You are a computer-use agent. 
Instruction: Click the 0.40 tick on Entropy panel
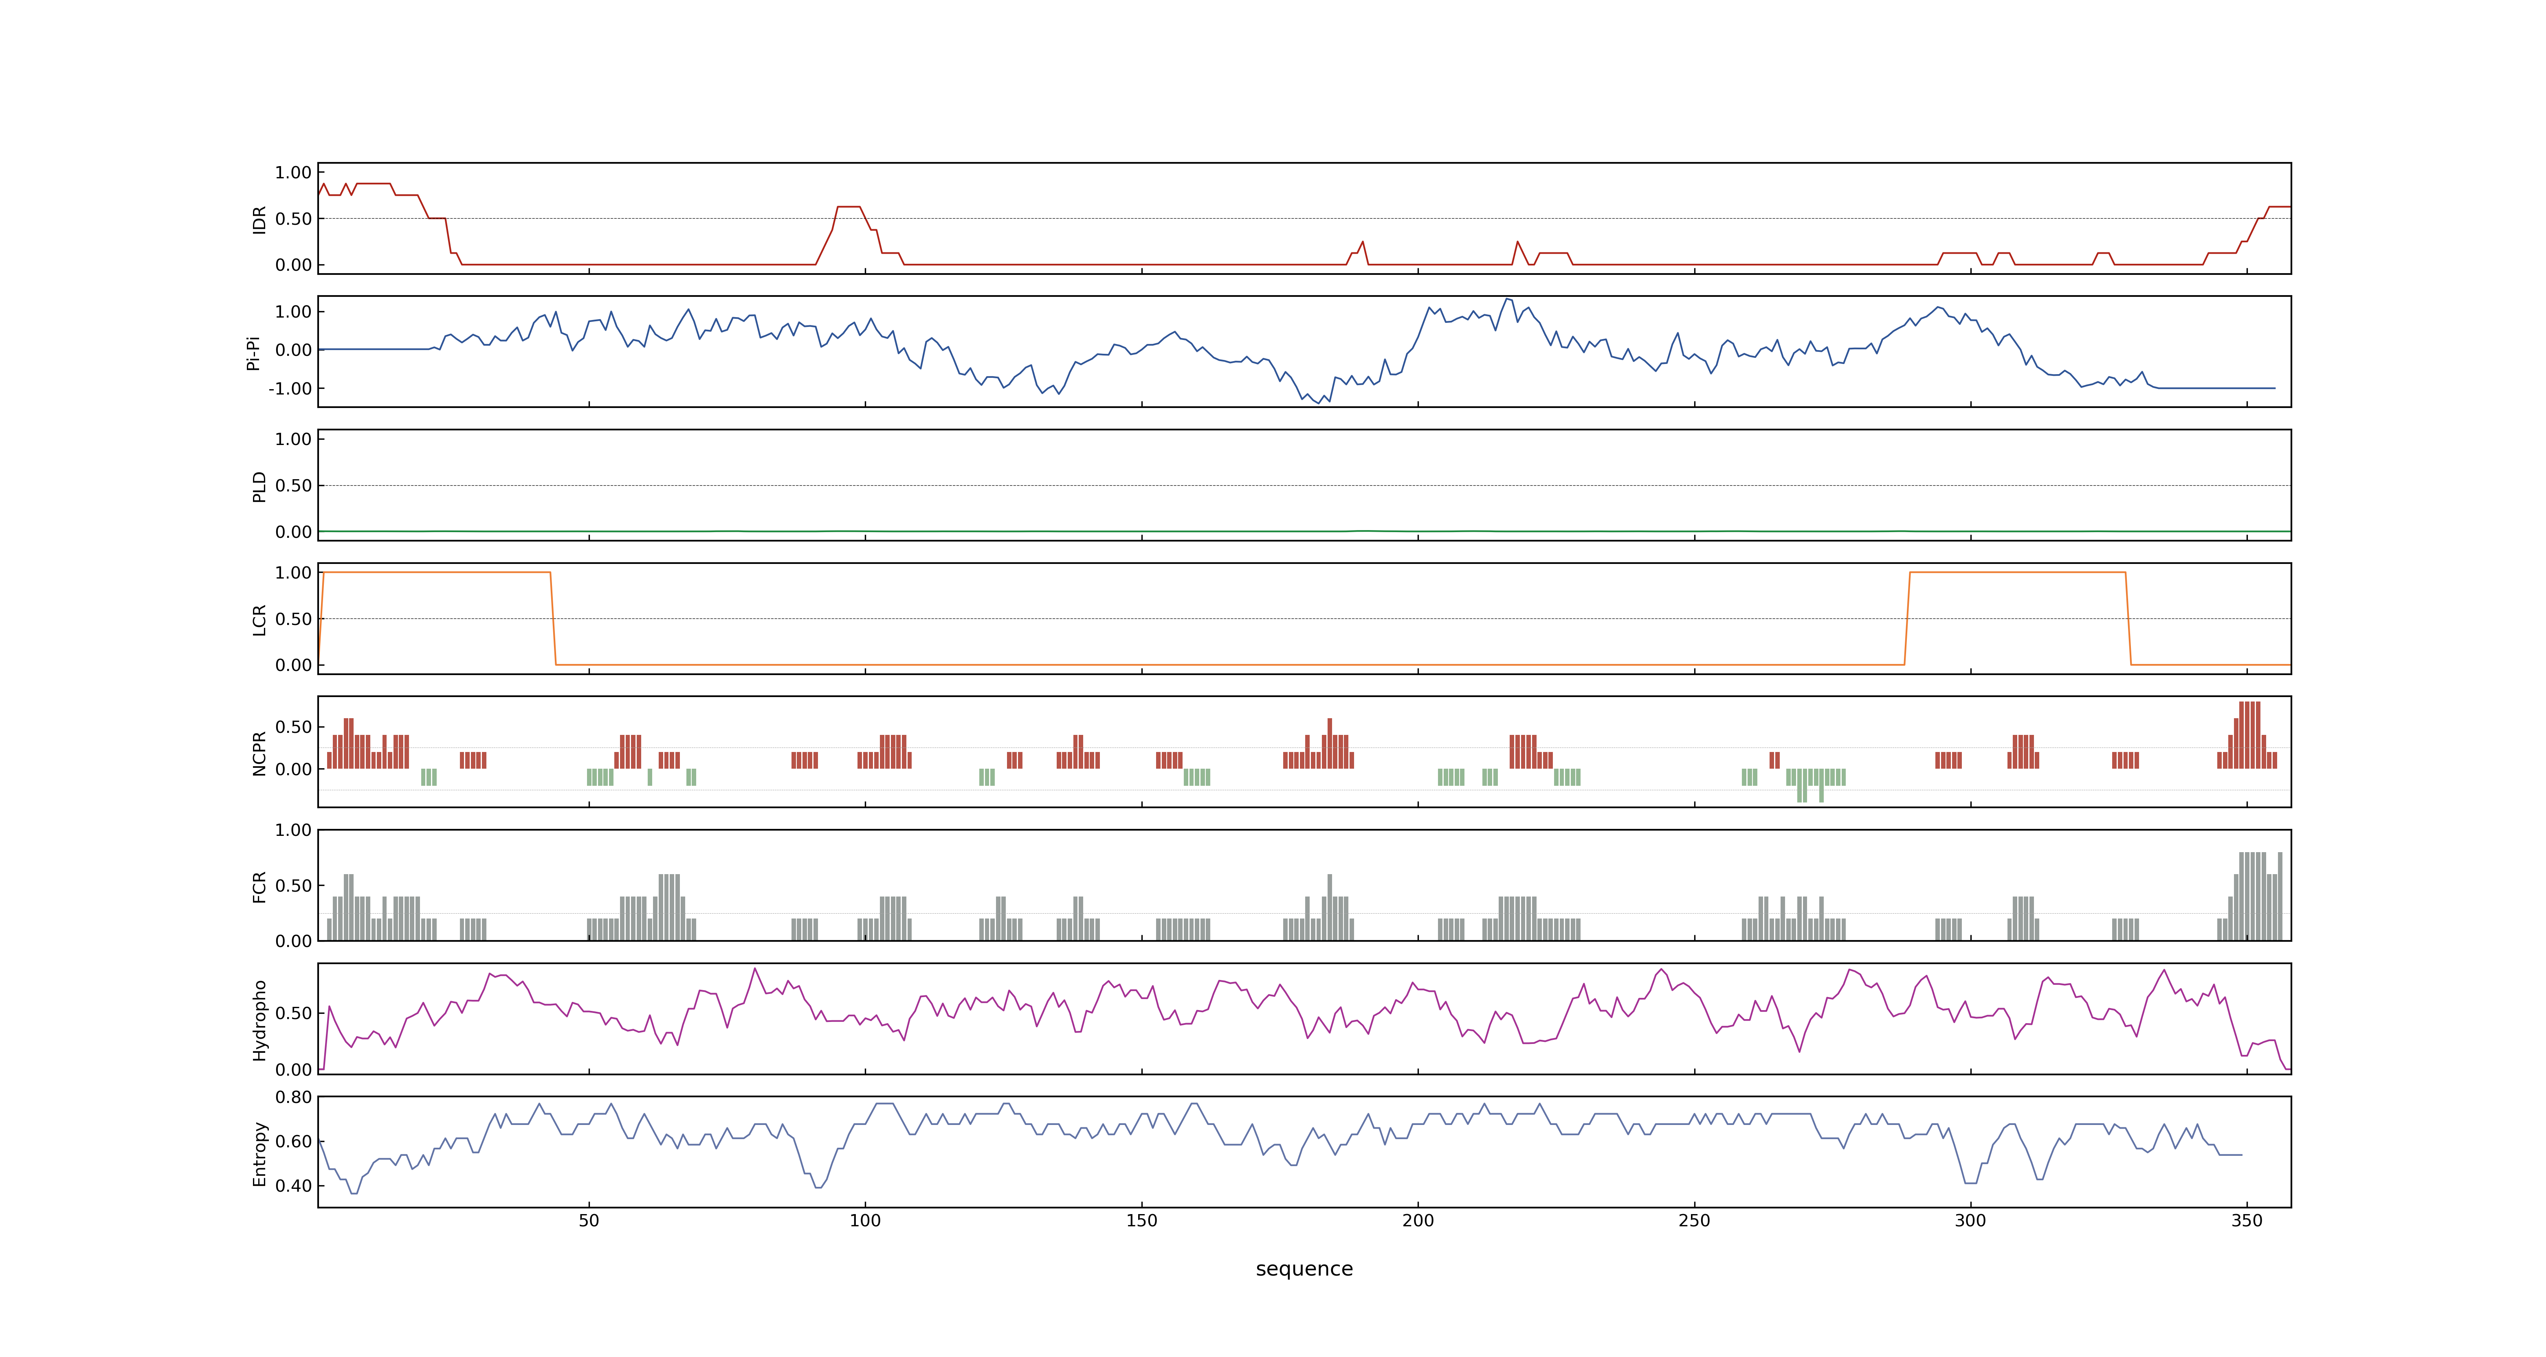(294, 1186)
